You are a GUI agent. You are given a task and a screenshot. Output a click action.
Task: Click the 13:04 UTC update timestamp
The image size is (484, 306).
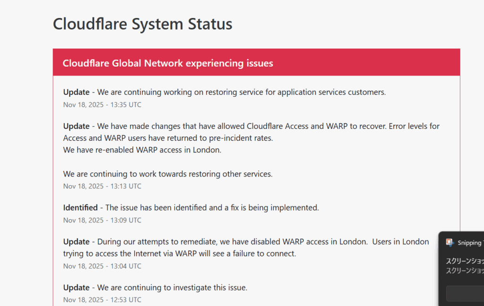pos(102,266)
